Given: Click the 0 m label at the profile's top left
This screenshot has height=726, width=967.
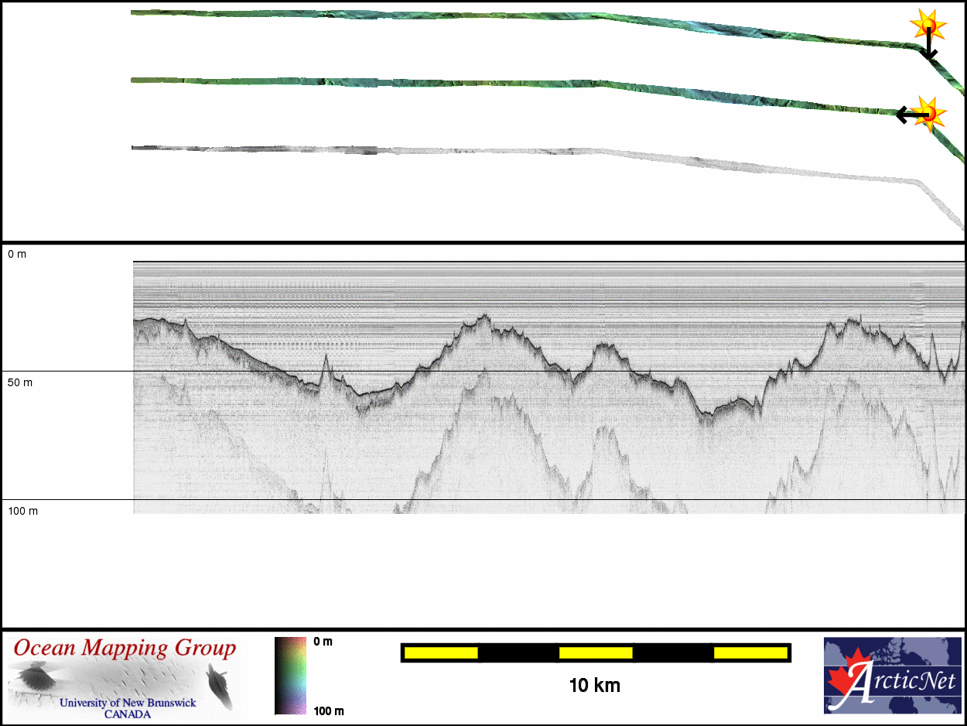Looking at the screenshot, I should click(x=17, y=254).
